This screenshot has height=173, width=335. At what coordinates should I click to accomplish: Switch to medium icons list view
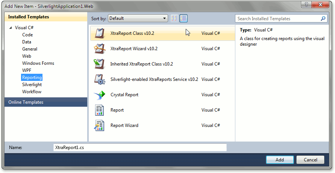[x=183, y=18]
